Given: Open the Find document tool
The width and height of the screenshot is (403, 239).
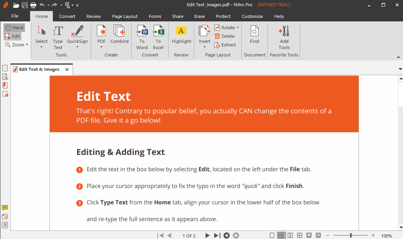Looking at the screenshot, I should click(x=254, y=35).
